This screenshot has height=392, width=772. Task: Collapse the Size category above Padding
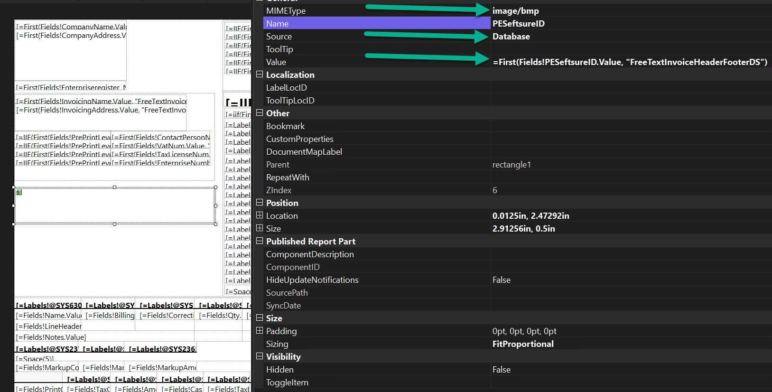tap(260, 317)
